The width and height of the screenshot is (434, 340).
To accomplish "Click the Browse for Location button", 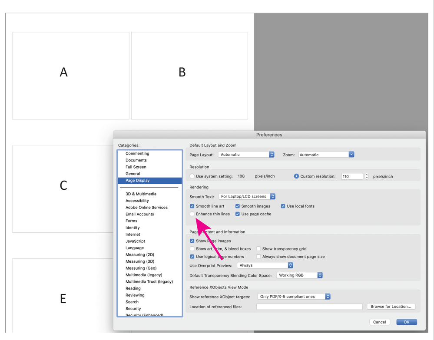I will (391, 307).
